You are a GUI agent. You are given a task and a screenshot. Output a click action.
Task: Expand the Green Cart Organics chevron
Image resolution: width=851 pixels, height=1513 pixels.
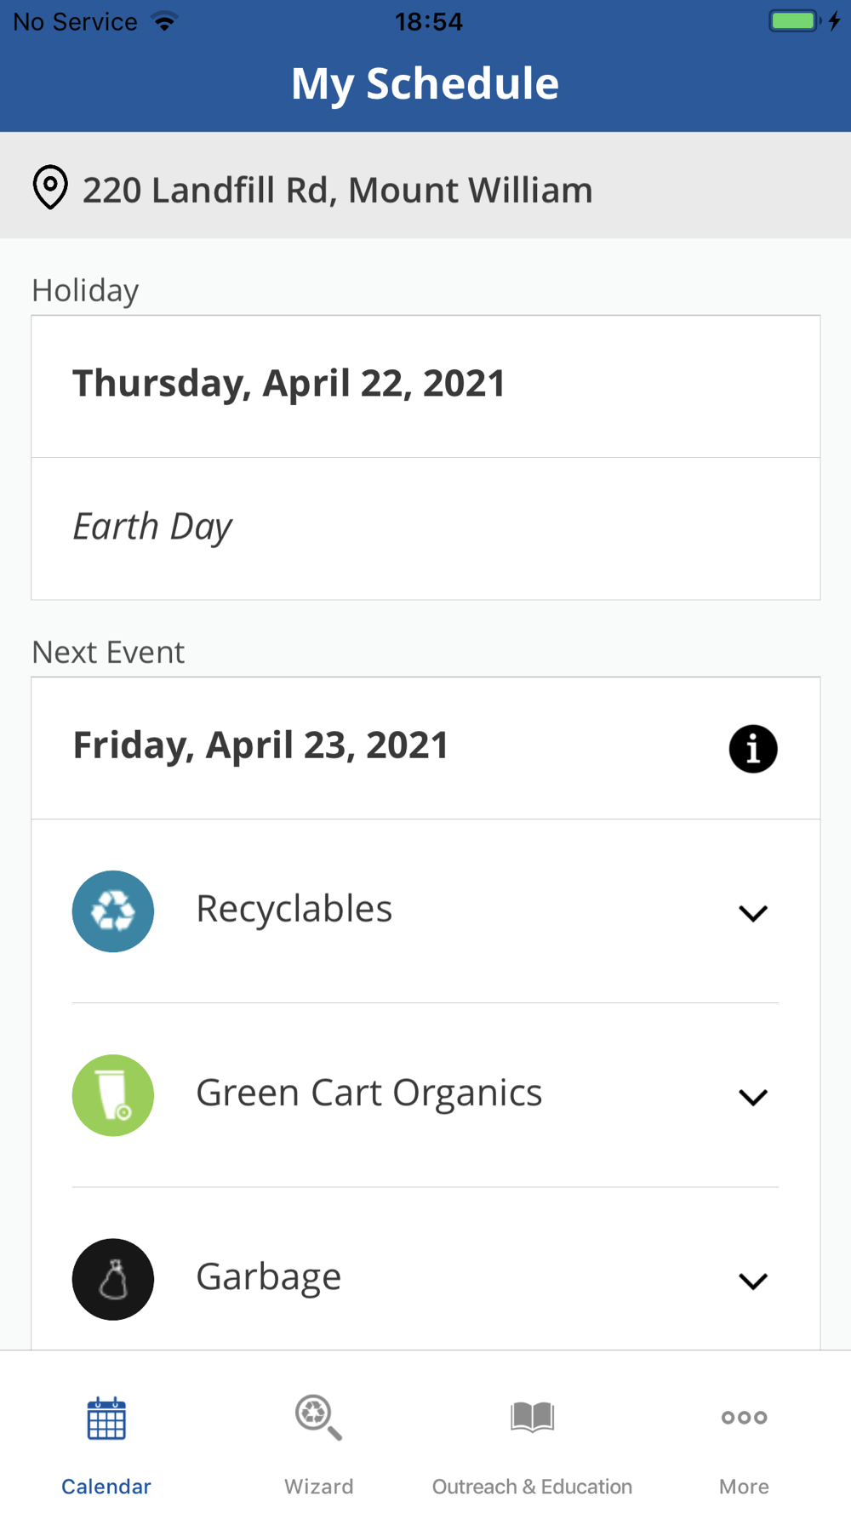[x=752, y=1097]
